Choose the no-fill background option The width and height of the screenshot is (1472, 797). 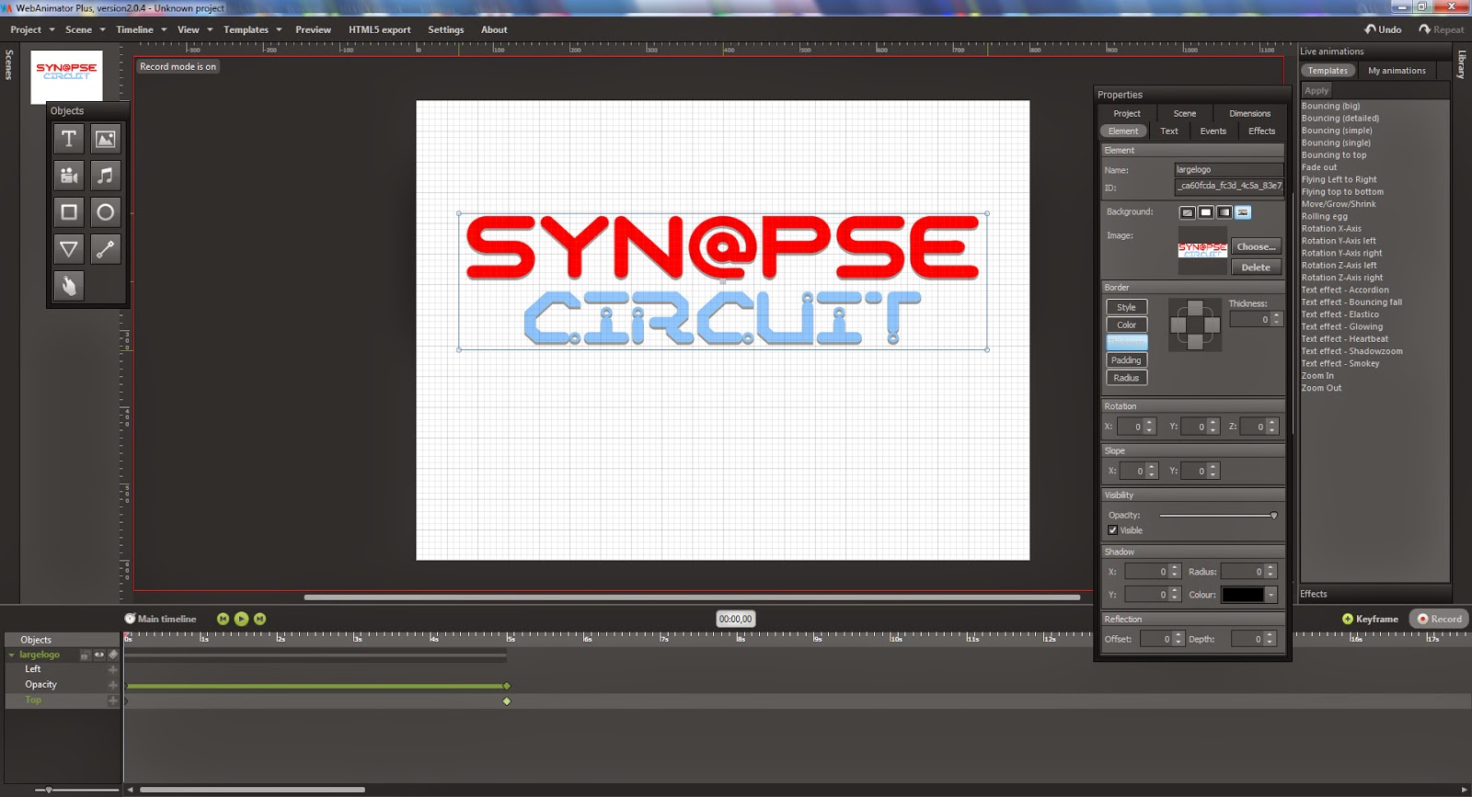[1188, 212]
